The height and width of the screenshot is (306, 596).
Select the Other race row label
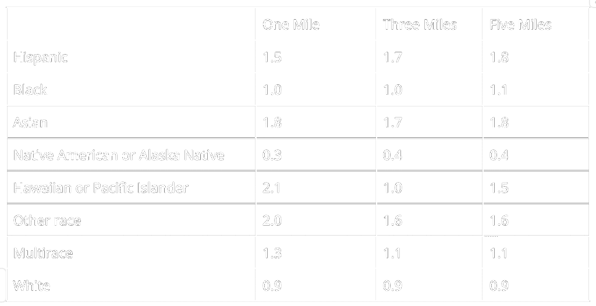[47, 220]
